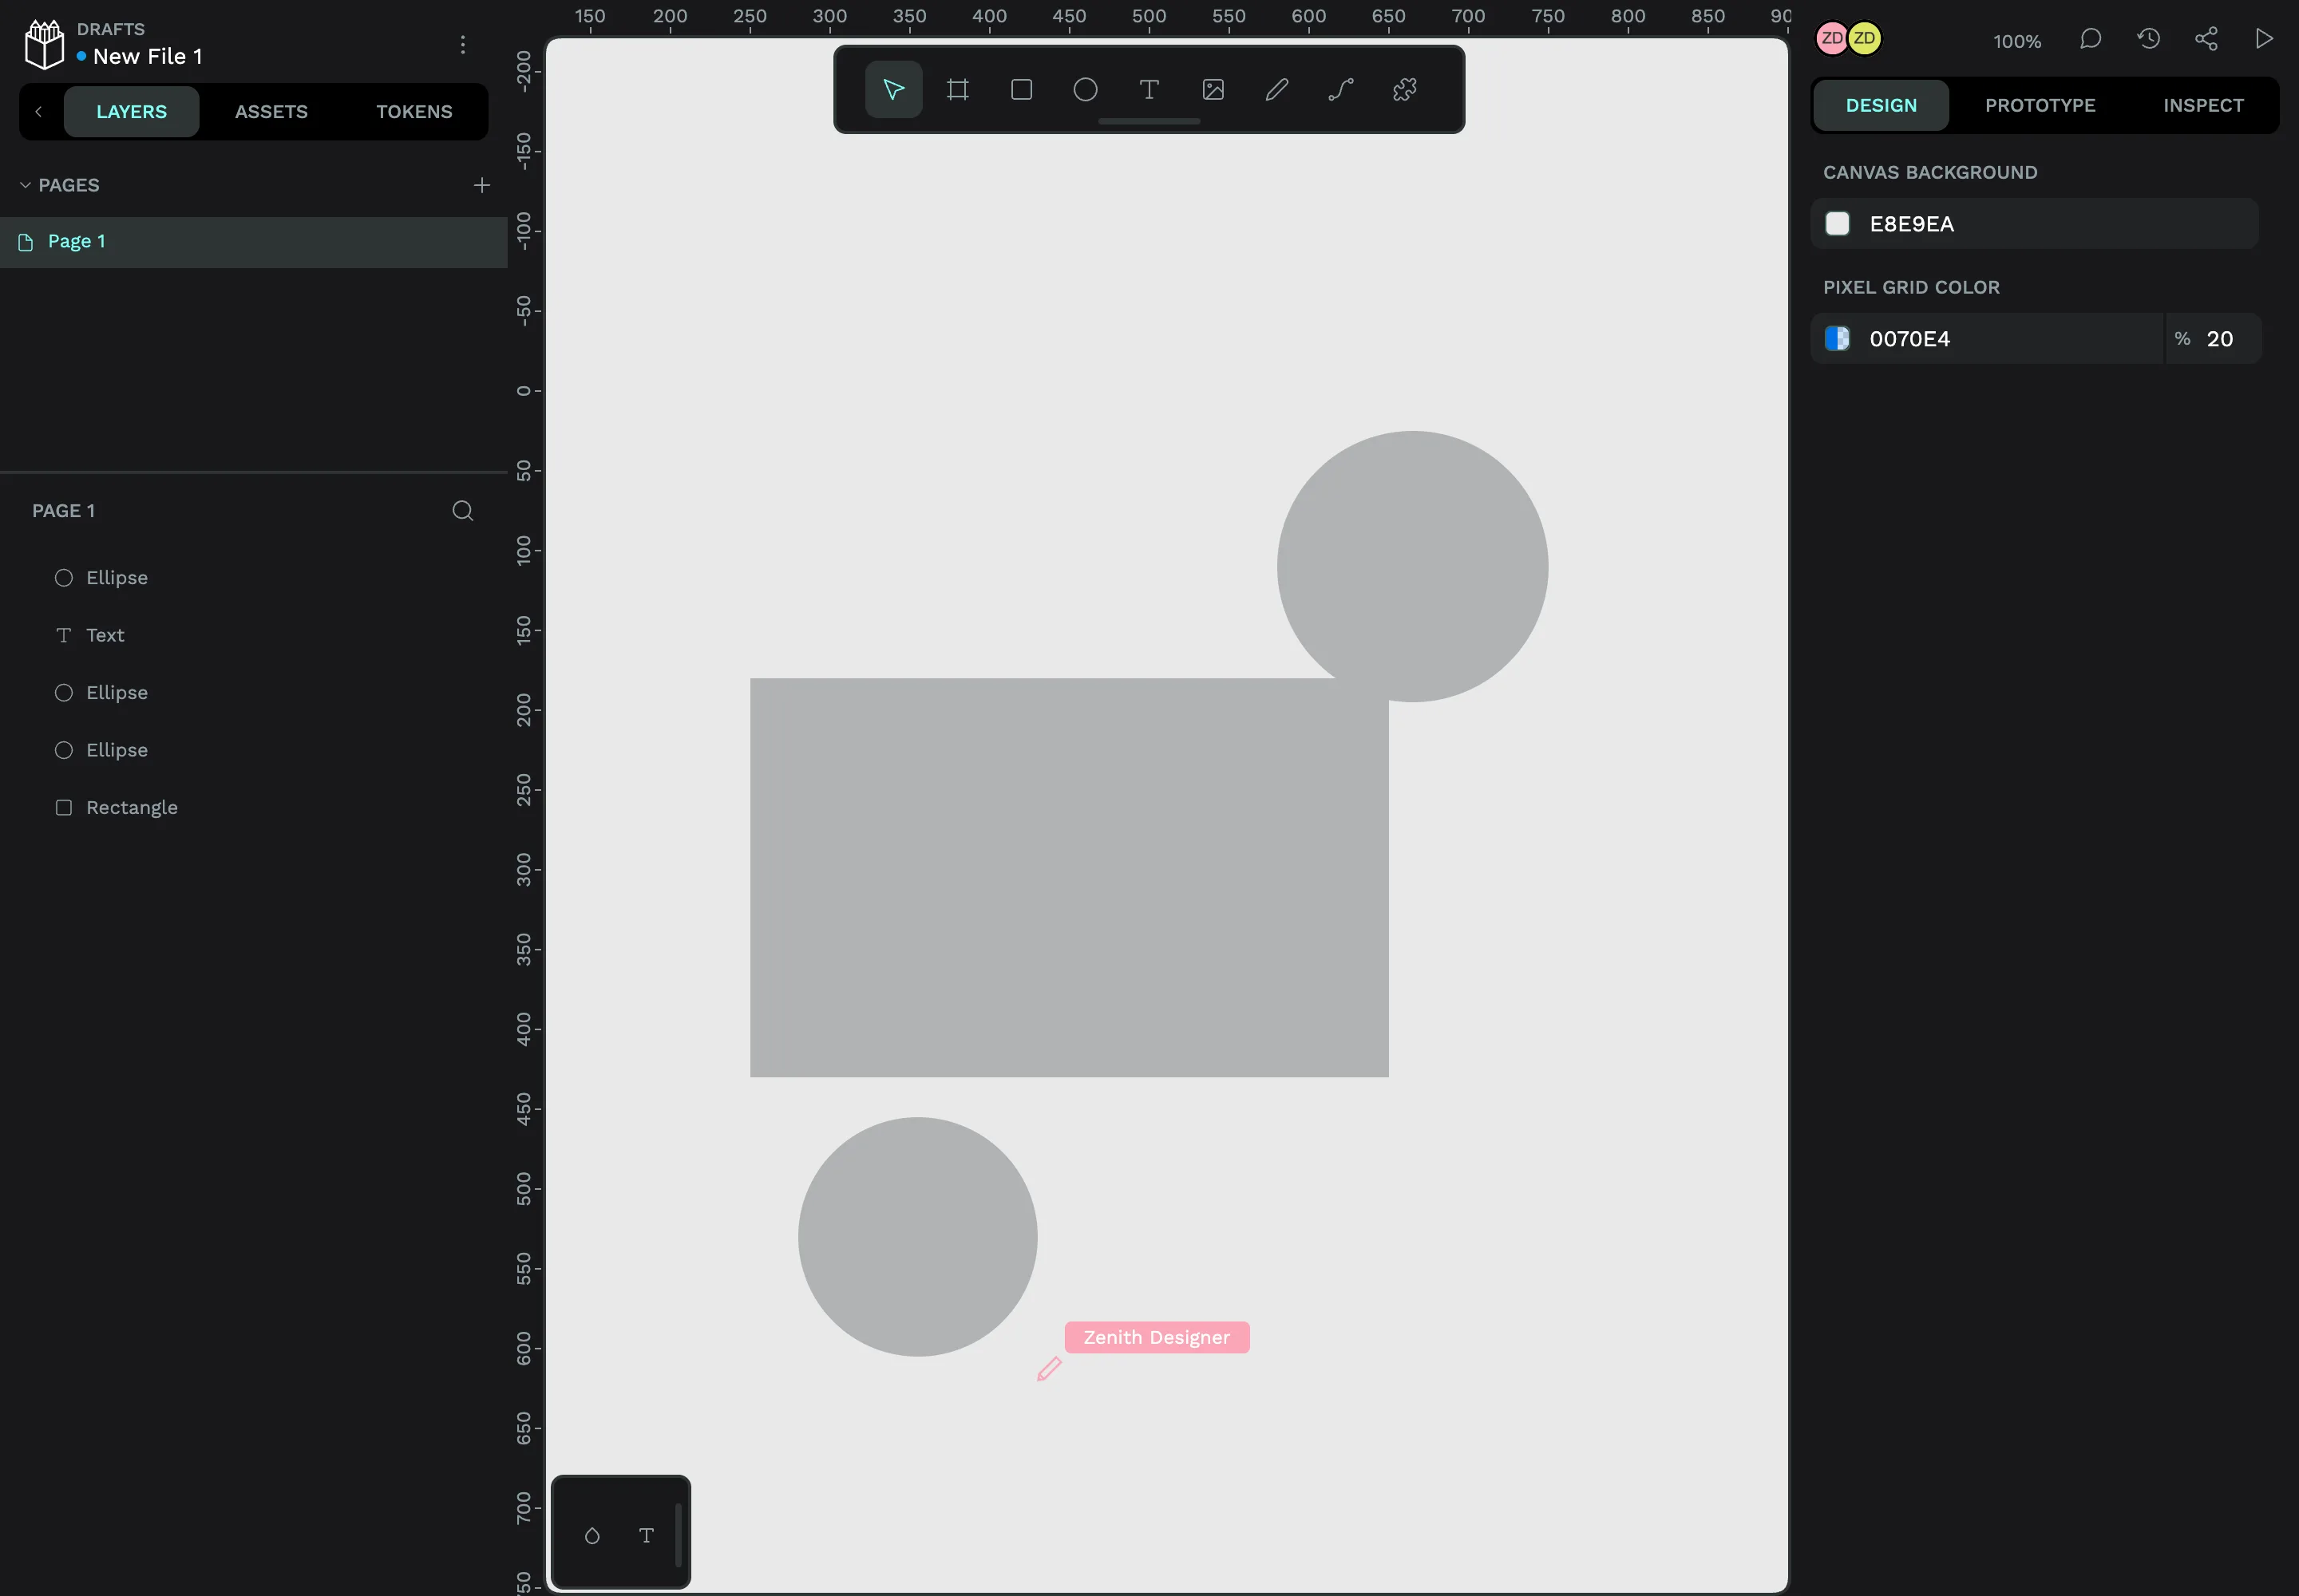Switch to the INSPECT tab
This screenshot has height=1596, width=2299.
tap(2203, 105)
